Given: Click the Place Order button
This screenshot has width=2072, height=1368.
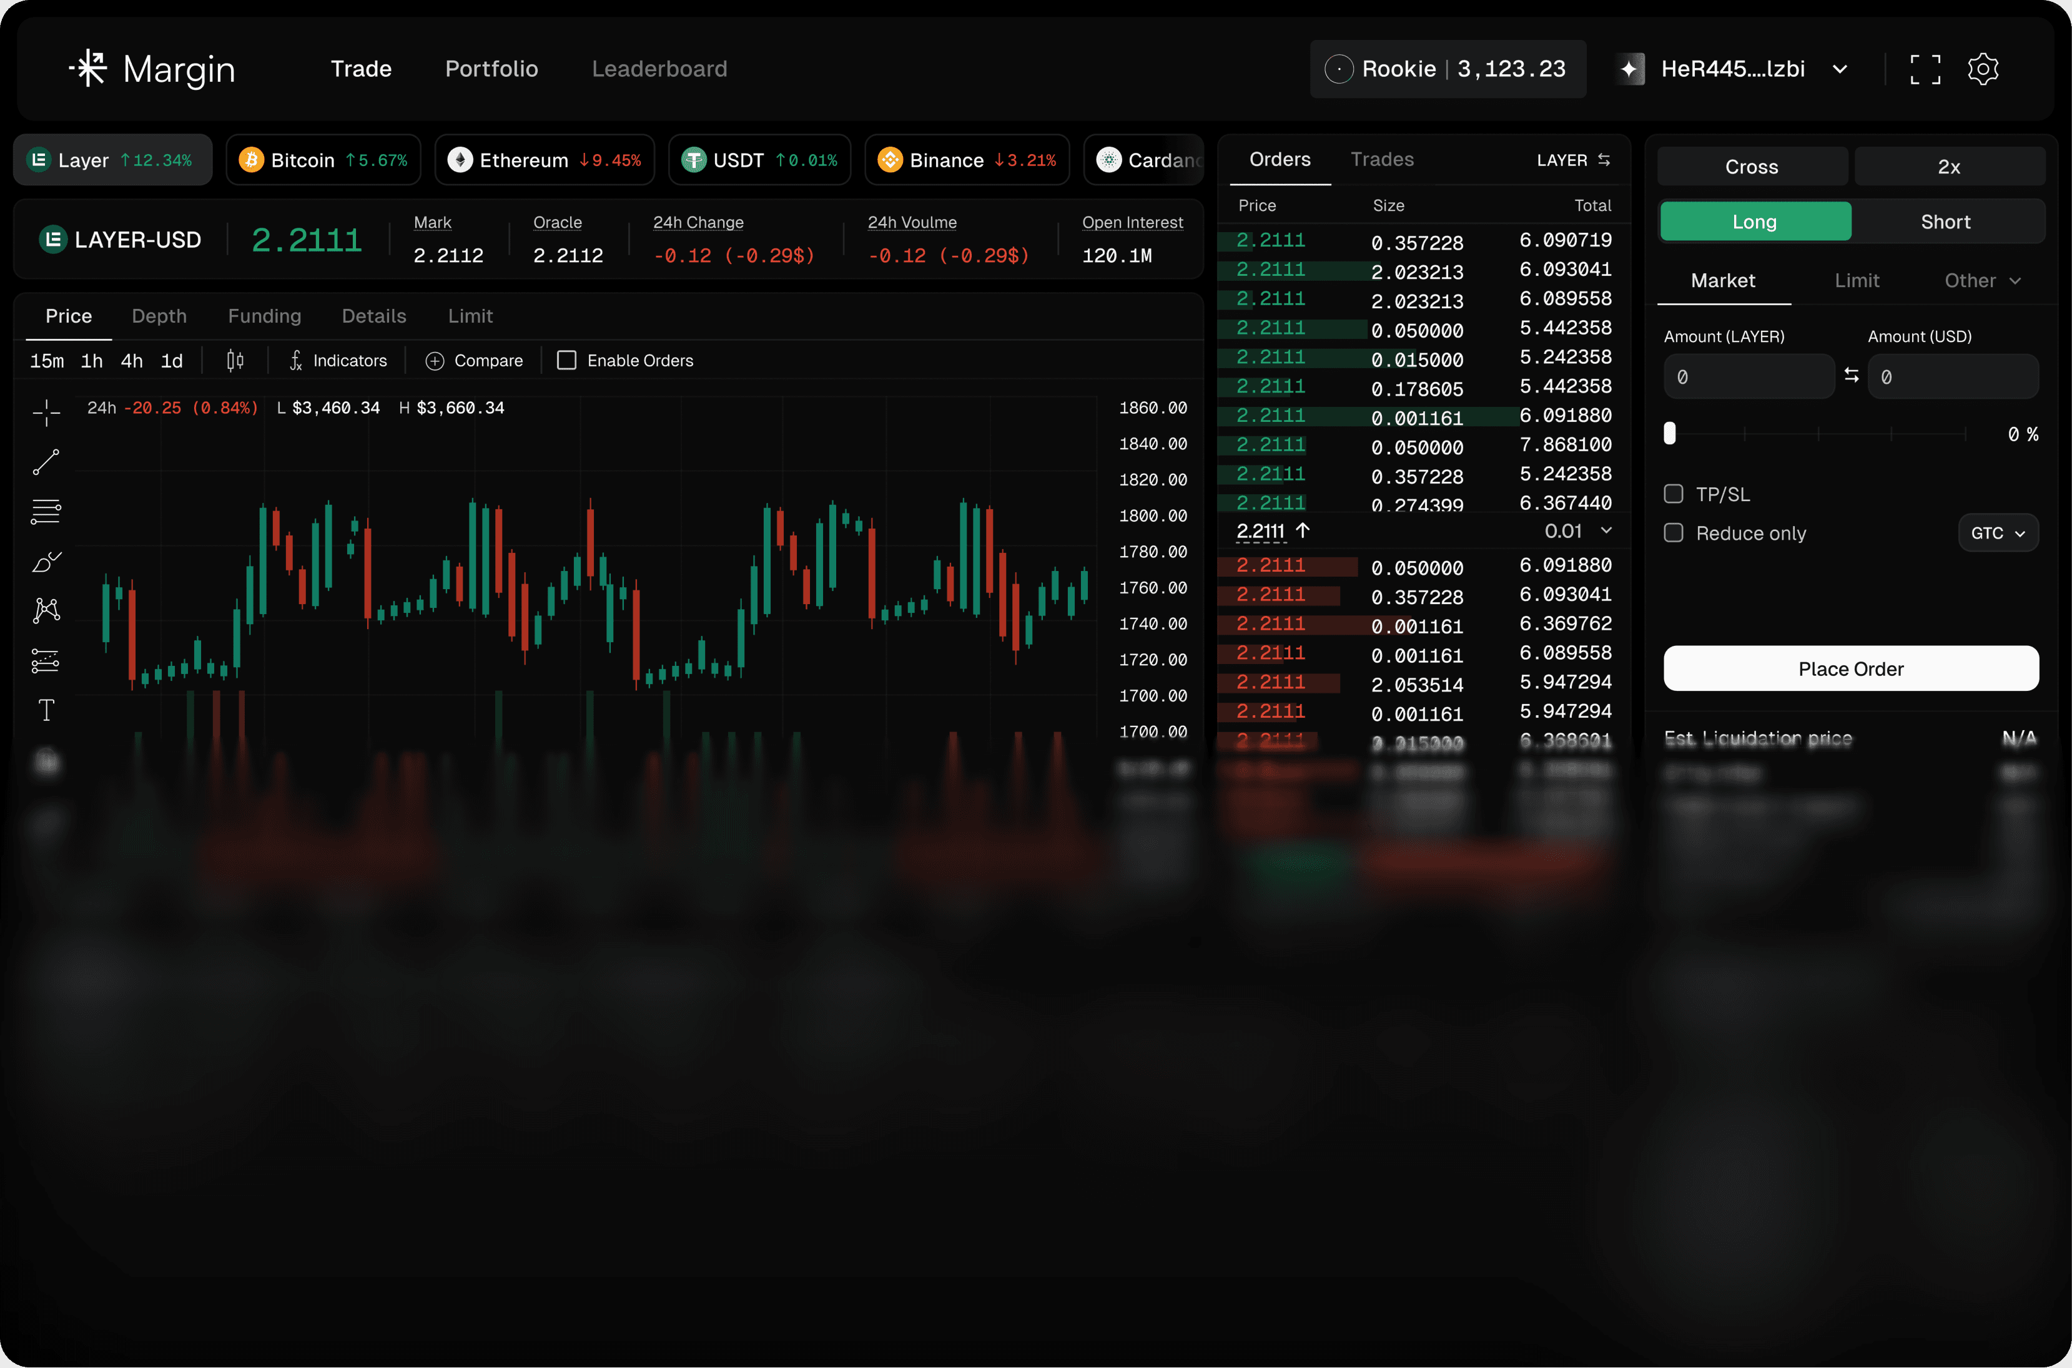Looking at the screenshot, I should tap(1850, 669).
